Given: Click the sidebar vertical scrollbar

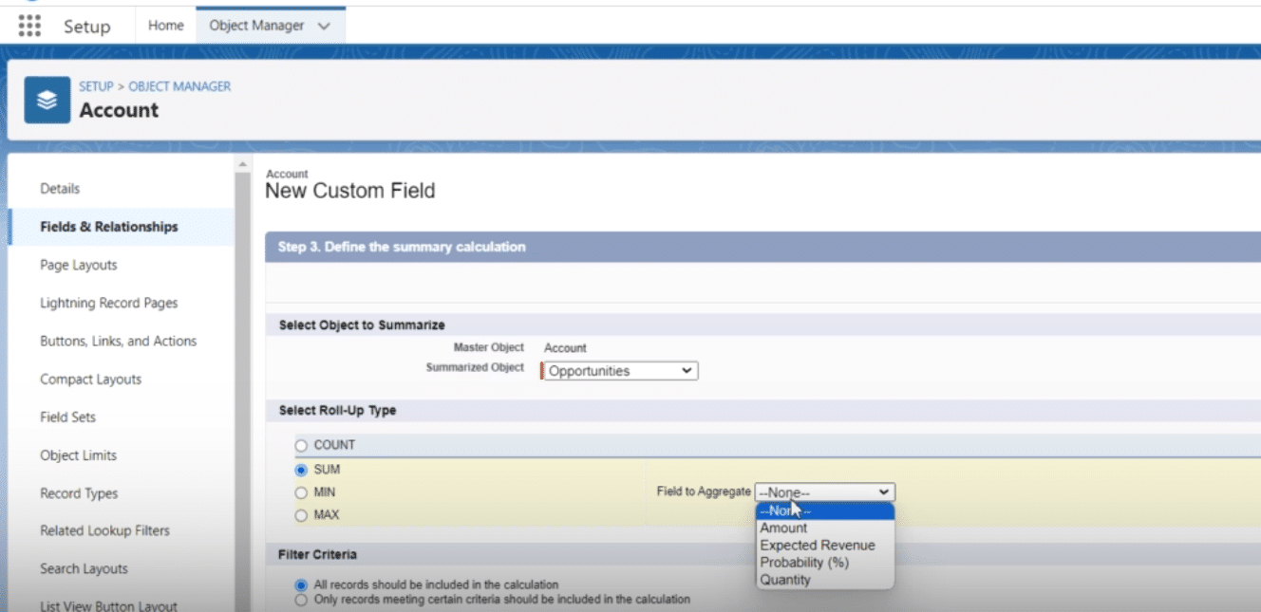Looking at the screenshot, I should tap(242, 380).
